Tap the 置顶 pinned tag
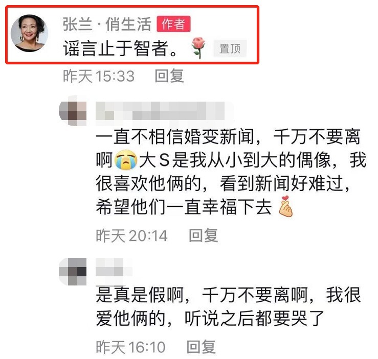This screenshot has width=378, height=359. (x=230, y=49)
